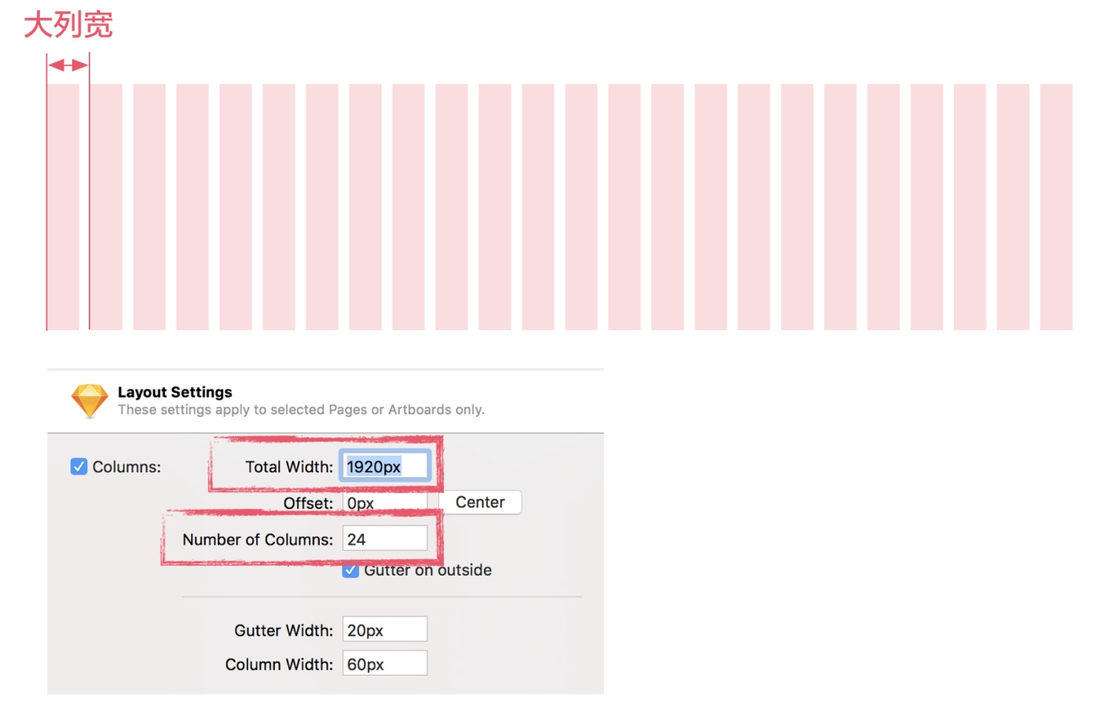
Task: Click the Columns: label text
Action: 126,467
